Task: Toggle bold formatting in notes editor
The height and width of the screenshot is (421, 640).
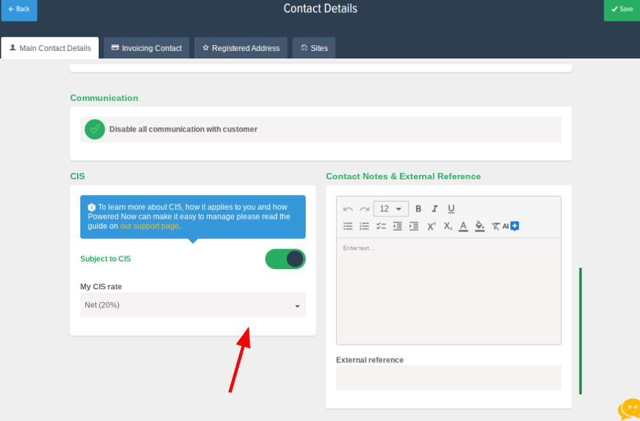Action: [418, 209]
